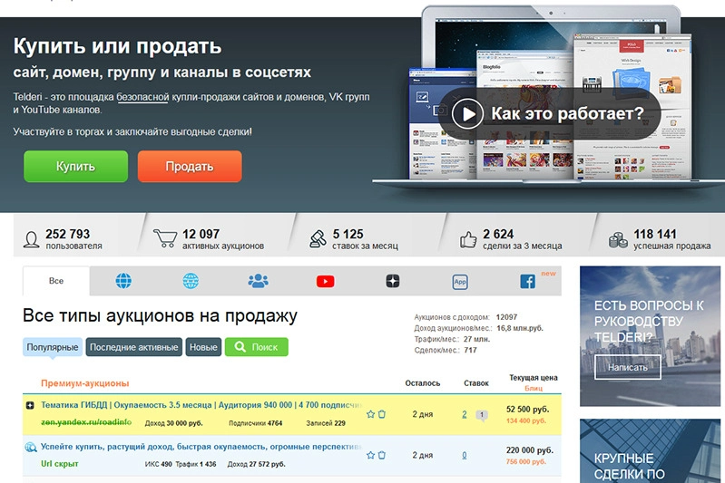Open the Успейте купить auction title
Viewport: 725px width, 483px height.
pyautogui.click(x=201, y=447)
